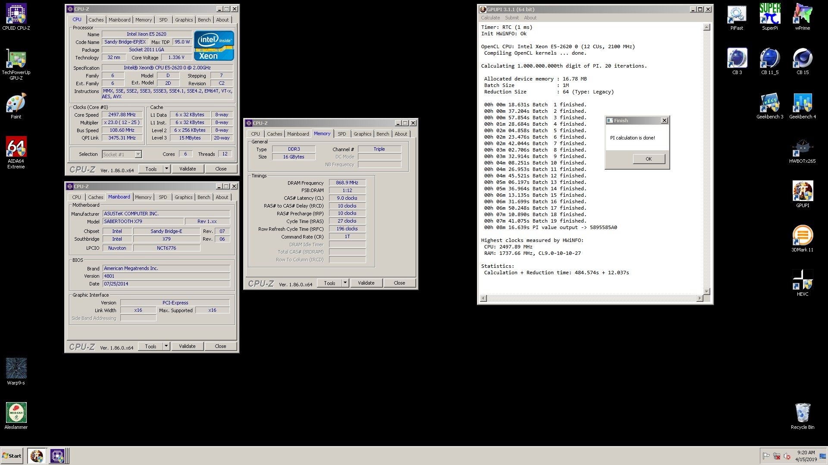Click GPUPI vertical scrollbar down arrow
This screenshot has width=828, height=465.
tap(706, 291)
